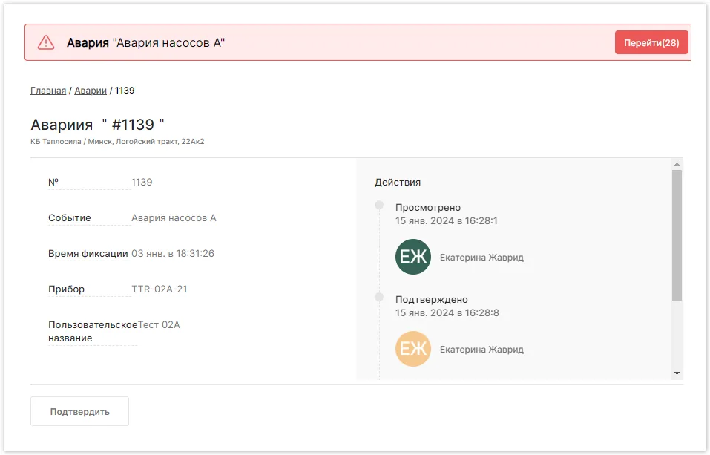Click the dark green ЕЖ avatar under Просмотрено
This screenshot has width=710, height=455.
pyautogui.click(x=413, y=257)
